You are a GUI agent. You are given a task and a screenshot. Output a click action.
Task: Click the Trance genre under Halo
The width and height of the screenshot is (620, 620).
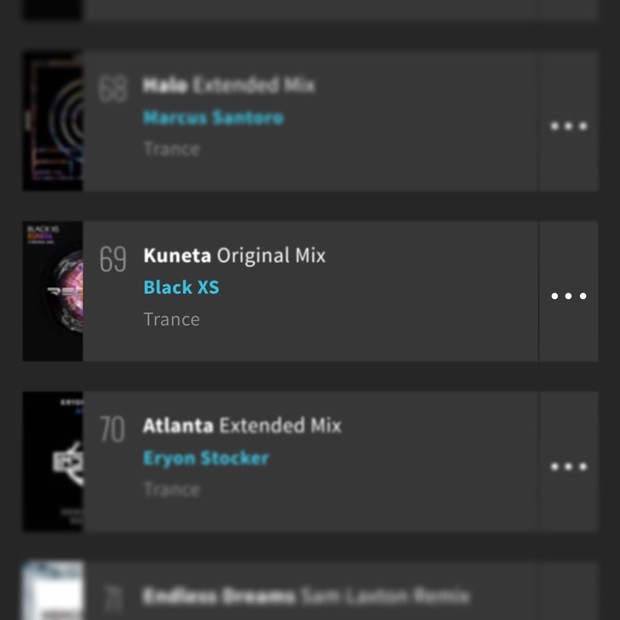click(x=172, y=149)
